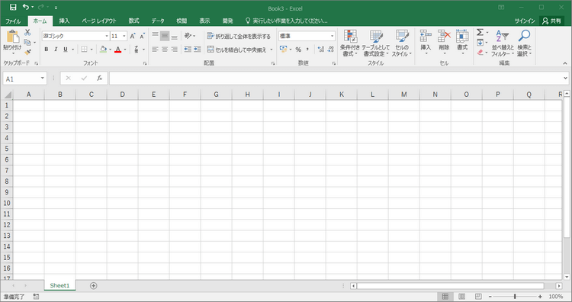
Task: Toggle italic formatting
Action: click(x=56, y=50)
